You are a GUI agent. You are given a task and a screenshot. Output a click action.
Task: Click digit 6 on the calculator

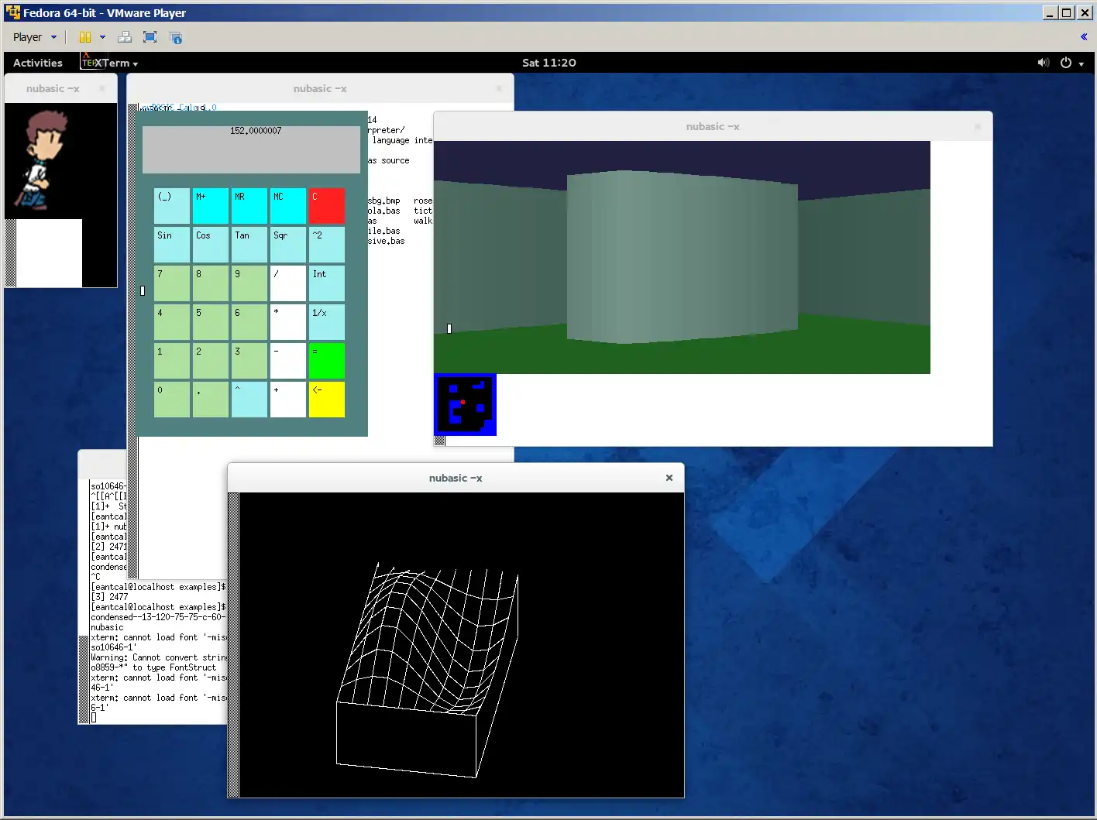(x=249, y=322)
